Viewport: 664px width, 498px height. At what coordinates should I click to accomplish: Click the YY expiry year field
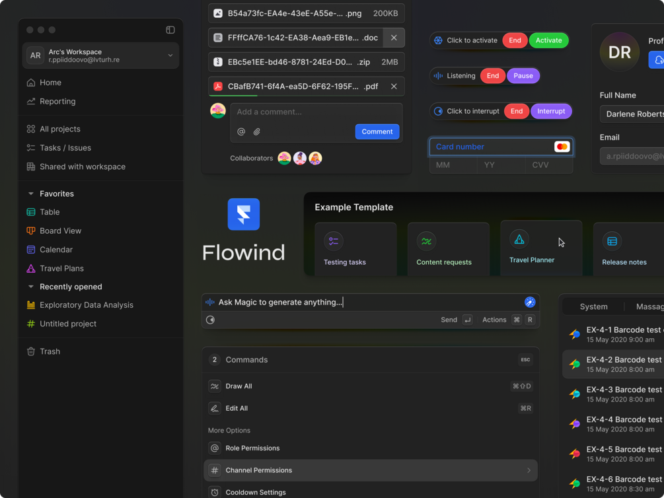[x=501, y=165]
